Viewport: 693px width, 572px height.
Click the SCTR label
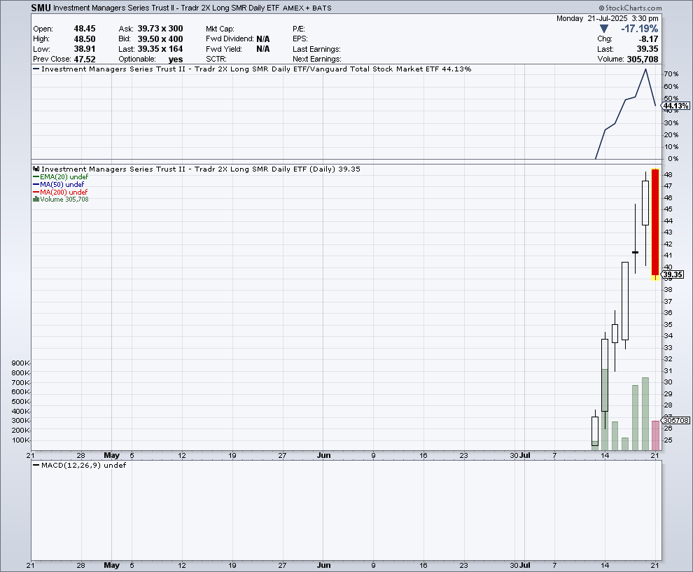[216, 60]
